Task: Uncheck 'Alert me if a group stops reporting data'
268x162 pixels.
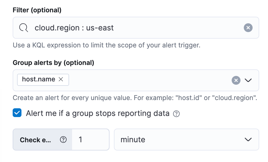Action: (x=17, y=113)
